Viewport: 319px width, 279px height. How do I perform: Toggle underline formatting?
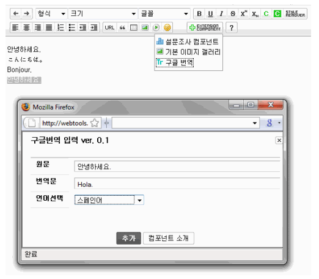coord(210,13)
